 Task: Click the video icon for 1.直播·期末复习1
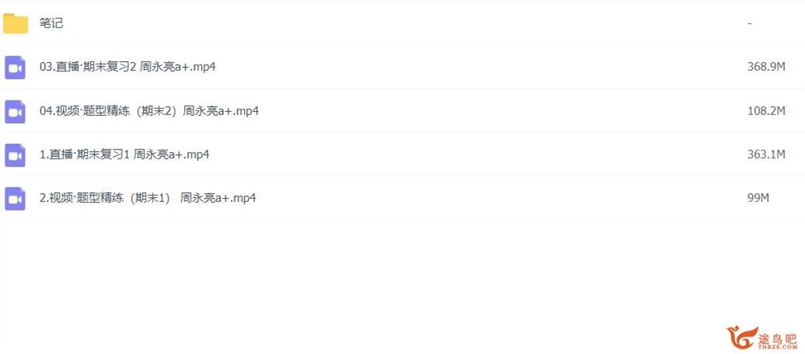[x=15, y=155]
